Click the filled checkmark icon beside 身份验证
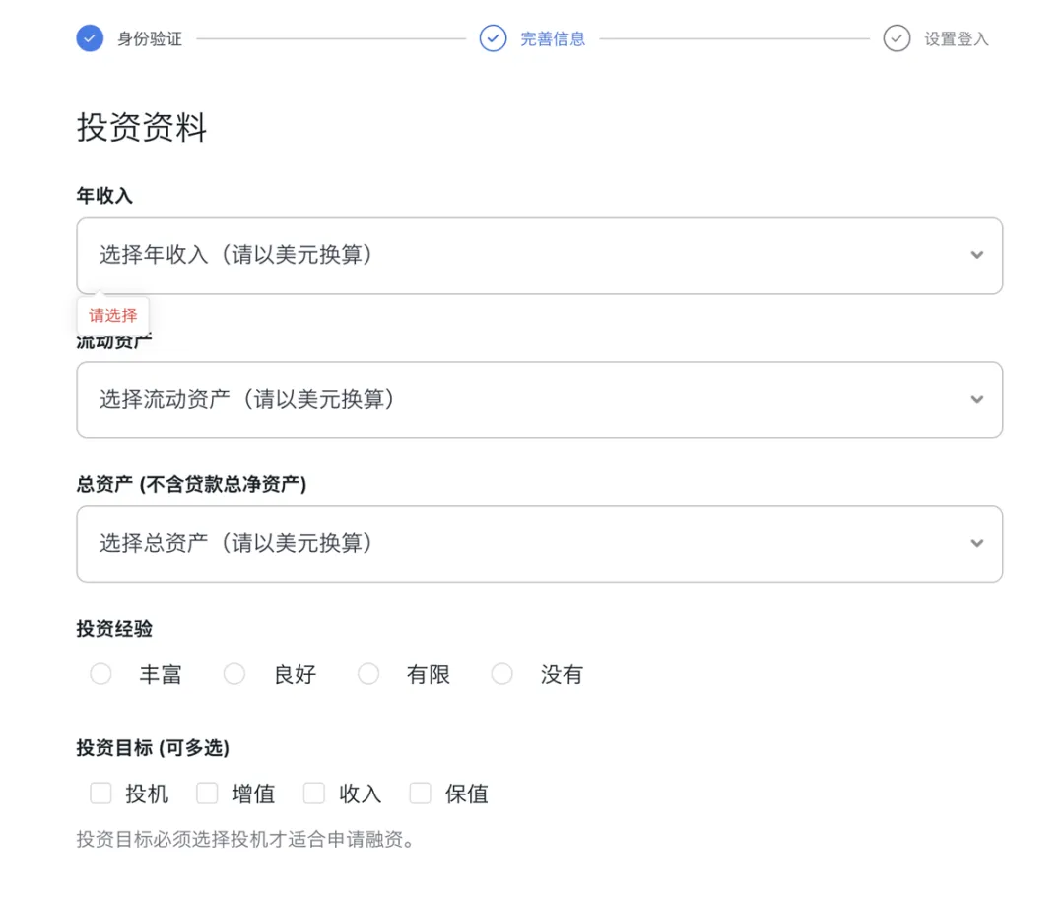The image size is (1064, 898). pos(90,38)
